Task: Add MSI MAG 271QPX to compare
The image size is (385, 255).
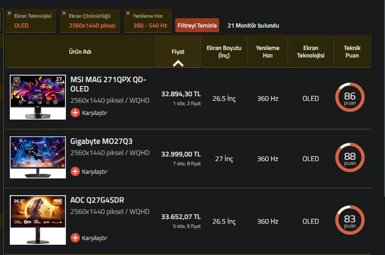Action: tap(89, 113)
